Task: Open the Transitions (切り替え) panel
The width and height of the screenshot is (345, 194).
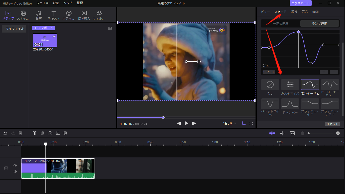Action: point(84,13)
